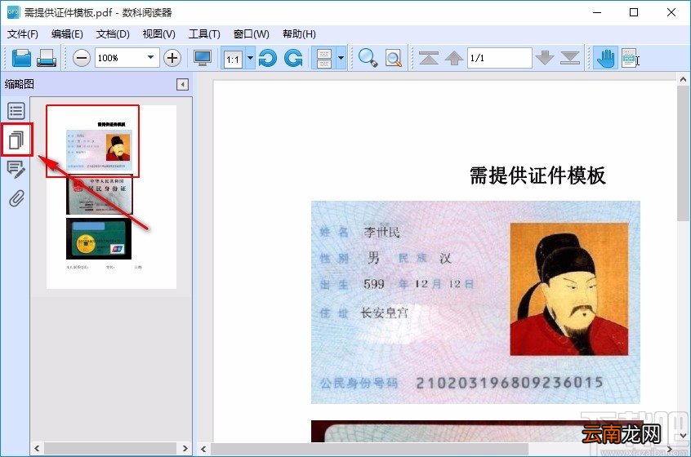Click the thumbnail panel scroll right arrow
Viewport: 691px width, 457px height.
[x=185, y=449]
